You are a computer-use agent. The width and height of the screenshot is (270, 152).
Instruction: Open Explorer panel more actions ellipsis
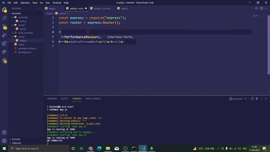tap(39, 8)
